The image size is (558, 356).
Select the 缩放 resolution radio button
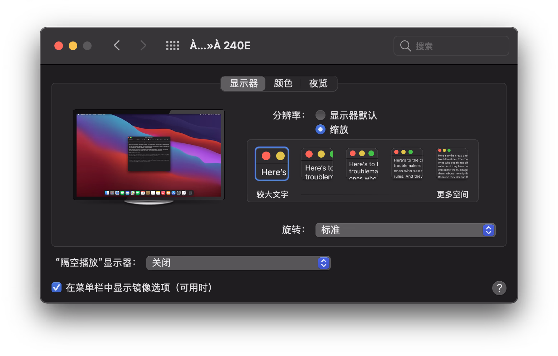(320, 129)
